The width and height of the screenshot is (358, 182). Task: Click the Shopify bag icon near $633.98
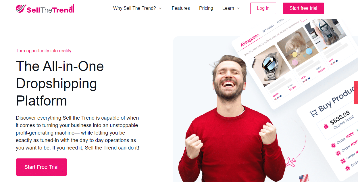326,127
